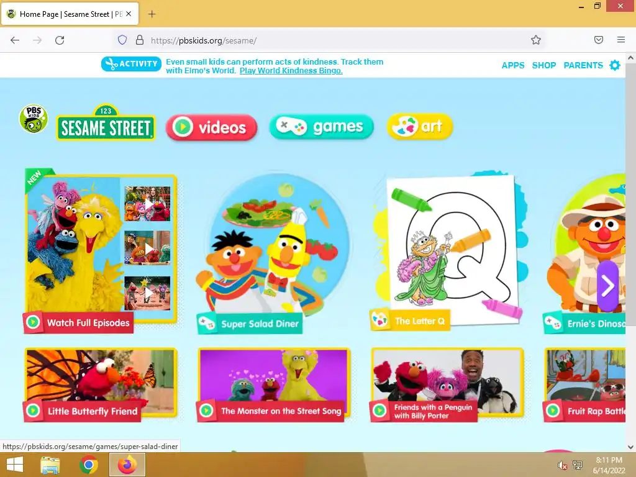Open The Letter Q coloring page

448,251
